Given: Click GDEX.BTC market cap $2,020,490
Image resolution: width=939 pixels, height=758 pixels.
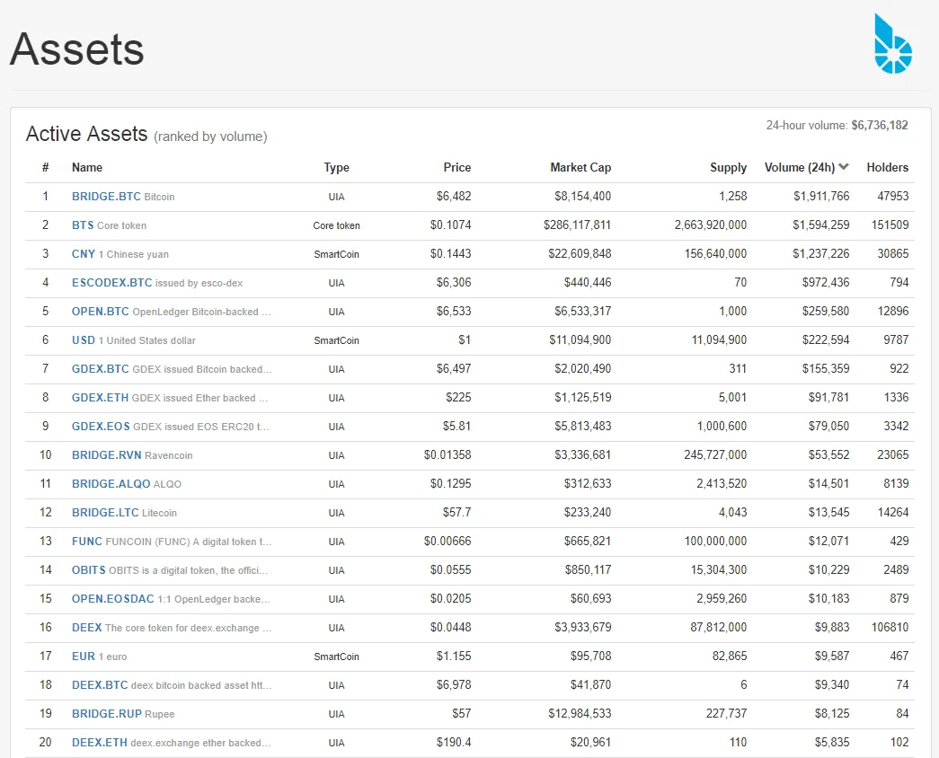Looking at the screenshot, I should coord(582,369).
